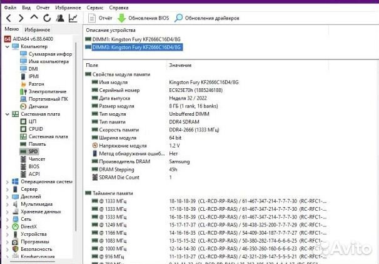The height and width of the screenshot is (264, 379).
Task: Select the IPMI tree item
Action: tap(29, 76)
